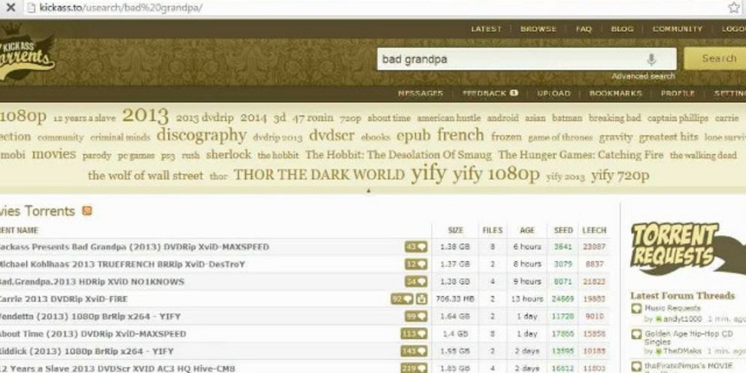Open comments bubble for Jackass Presents Bad Grandpa
Screen dimensions: 746x373
coord(416,247)
